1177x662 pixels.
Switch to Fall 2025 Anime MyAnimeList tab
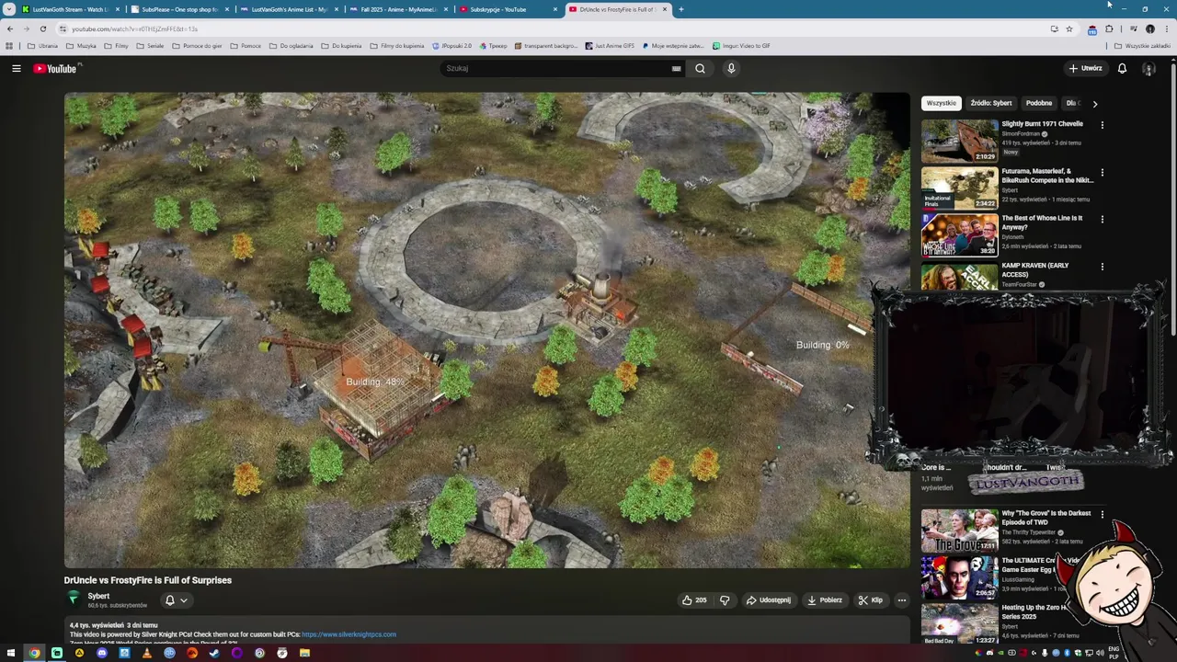point(397,9)
